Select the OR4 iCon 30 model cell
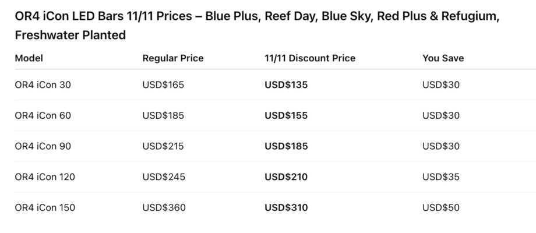Image resolution: width=536 pixels, height=233 pixels. click(43, 85)
